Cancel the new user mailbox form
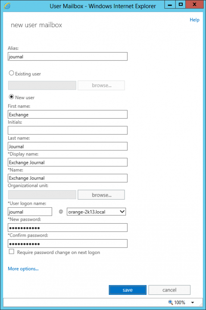 169,290
